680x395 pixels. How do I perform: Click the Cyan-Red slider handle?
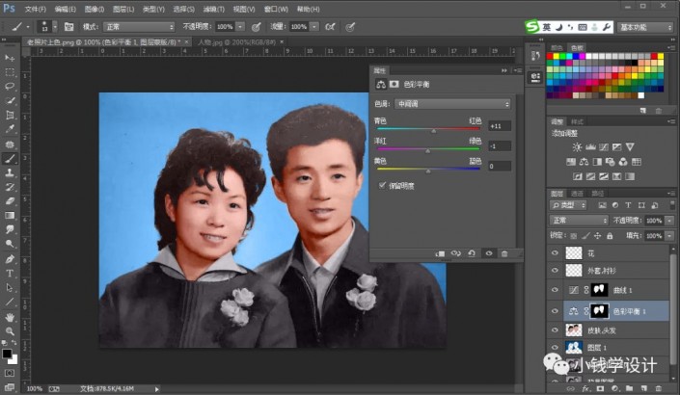[434, 131]
